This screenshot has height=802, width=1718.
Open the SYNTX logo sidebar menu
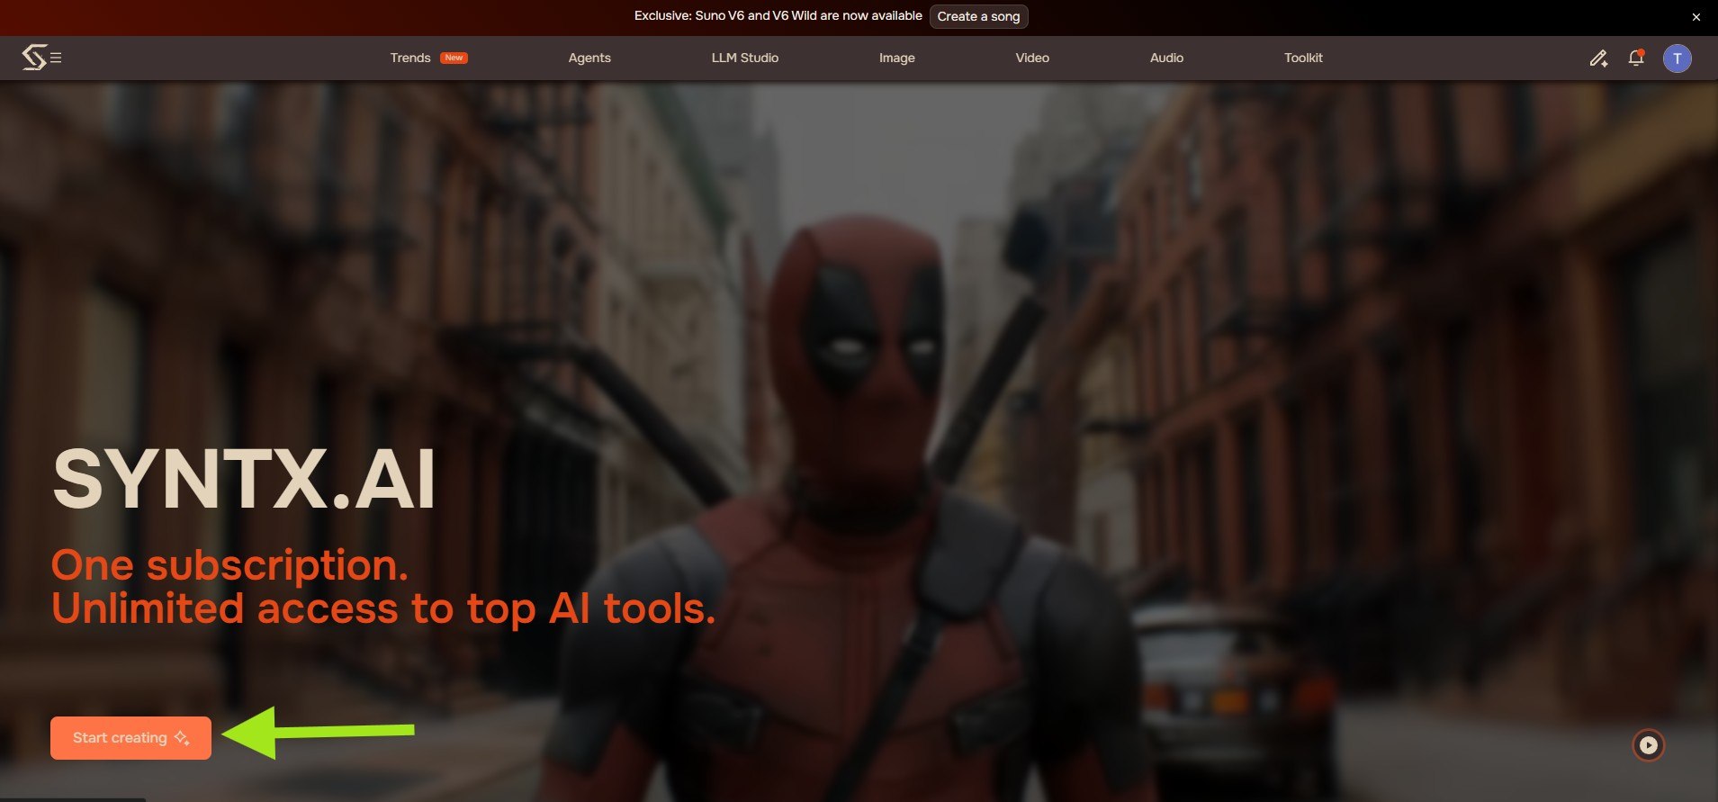[x=41, y=58]
